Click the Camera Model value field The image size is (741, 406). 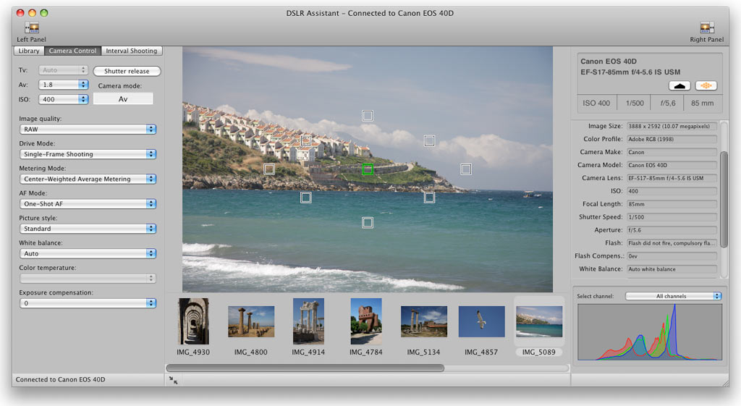tap(672, 165)
